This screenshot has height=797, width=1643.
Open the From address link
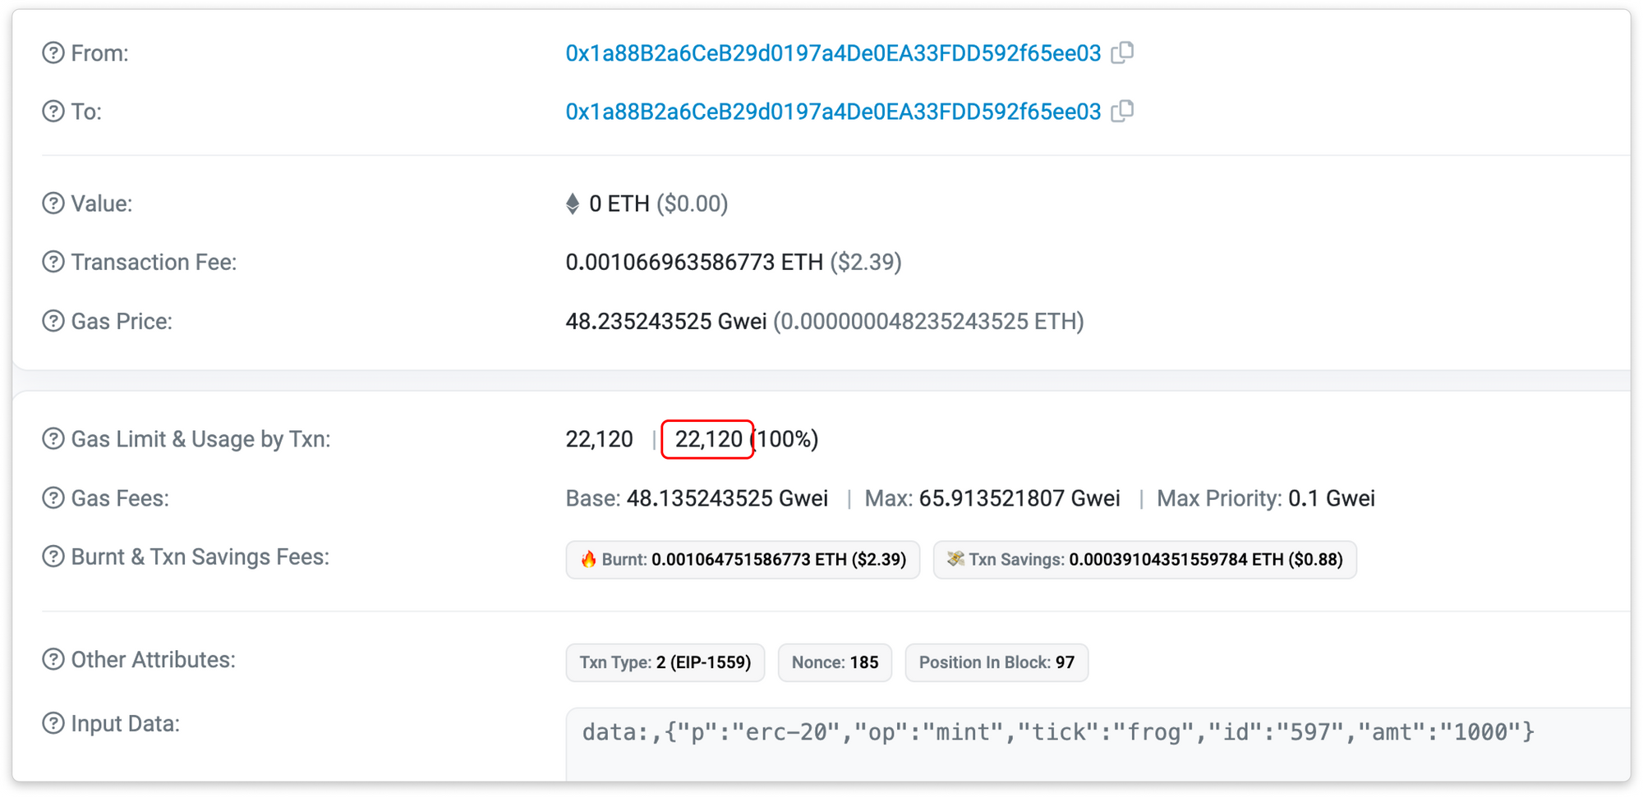832,53
